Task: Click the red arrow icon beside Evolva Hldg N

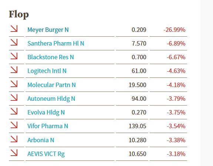Action: click(x=14, y=111)
